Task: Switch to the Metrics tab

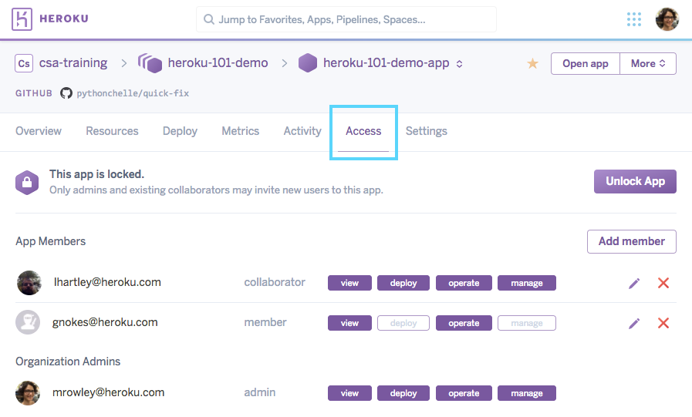Action: coord(241,131)
